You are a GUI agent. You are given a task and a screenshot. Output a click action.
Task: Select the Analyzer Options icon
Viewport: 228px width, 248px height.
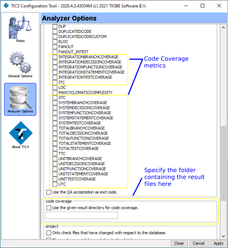20,98
